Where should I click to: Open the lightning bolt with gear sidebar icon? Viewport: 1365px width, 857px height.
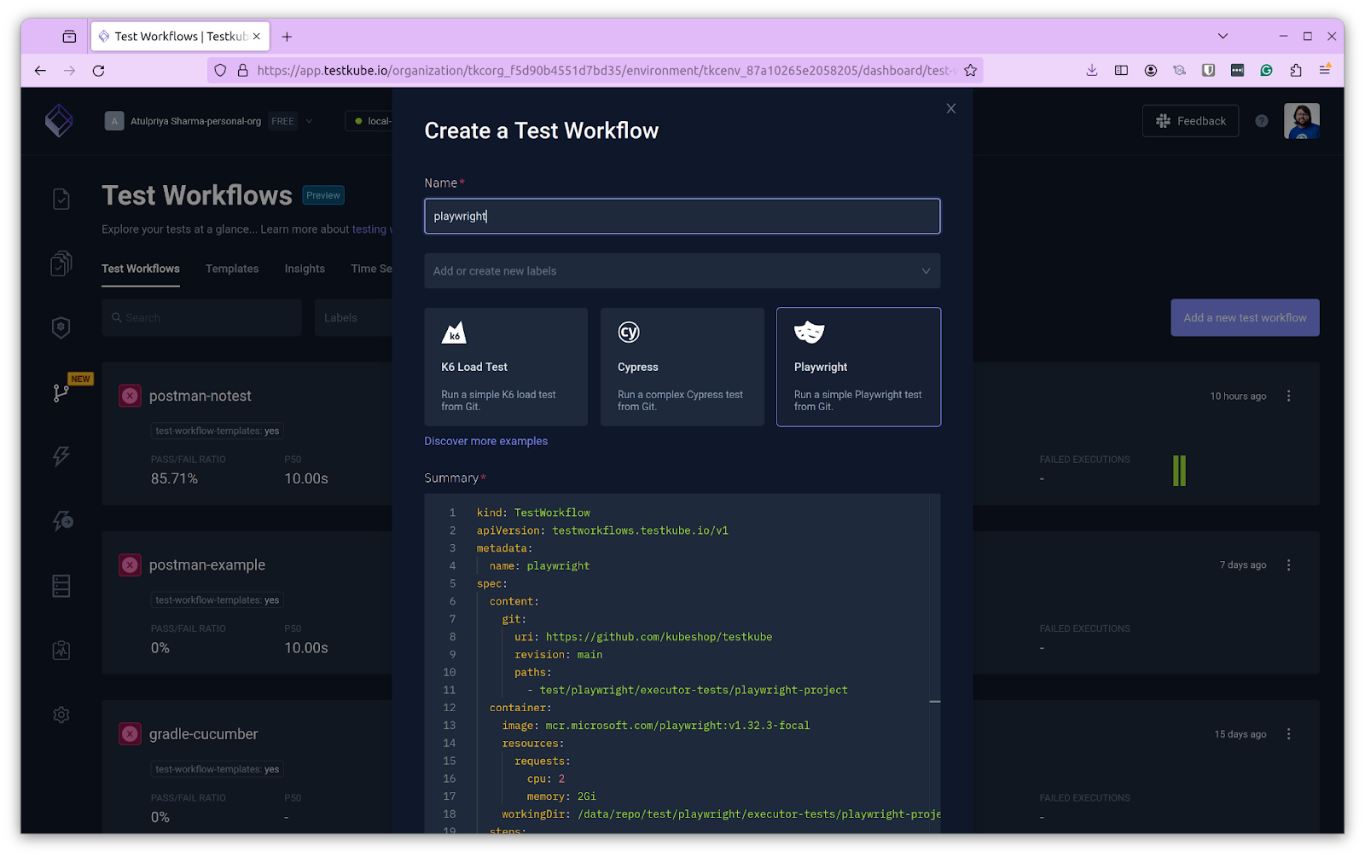click(61, 521)
